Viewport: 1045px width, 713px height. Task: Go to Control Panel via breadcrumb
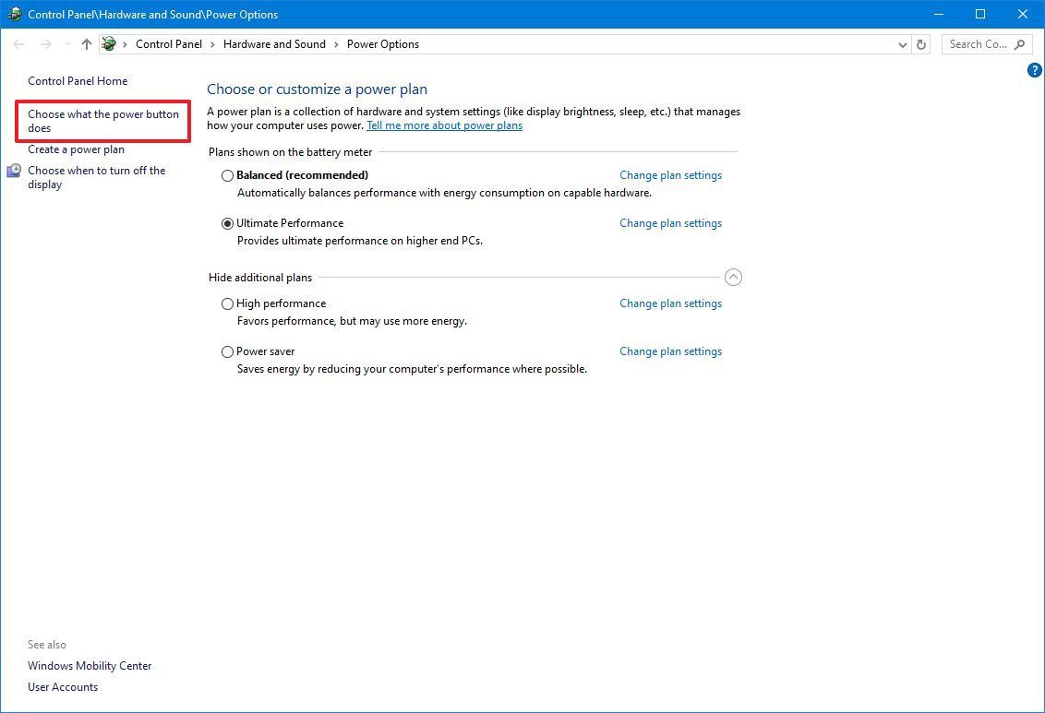[169, 43]
